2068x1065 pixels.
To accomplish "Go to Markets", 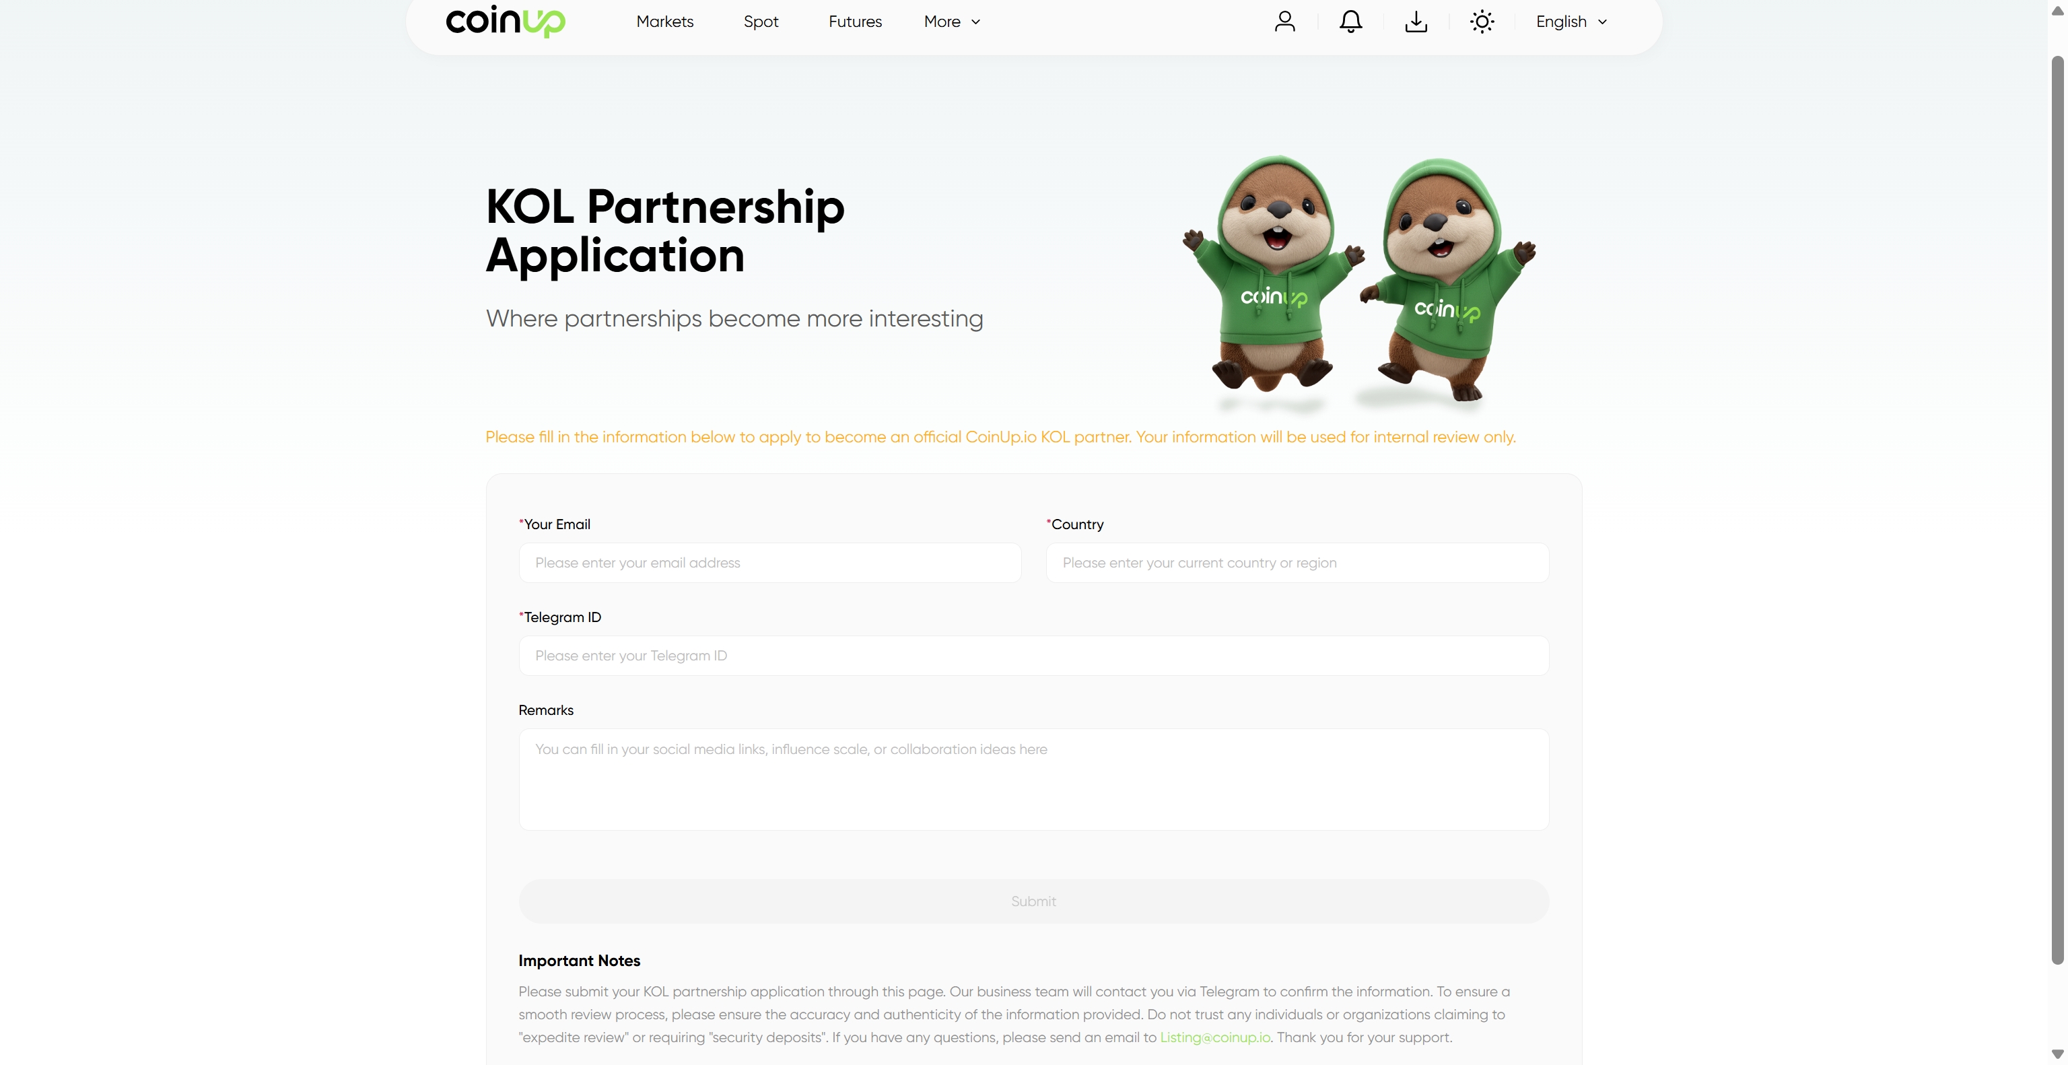I will tap(664, 22).
